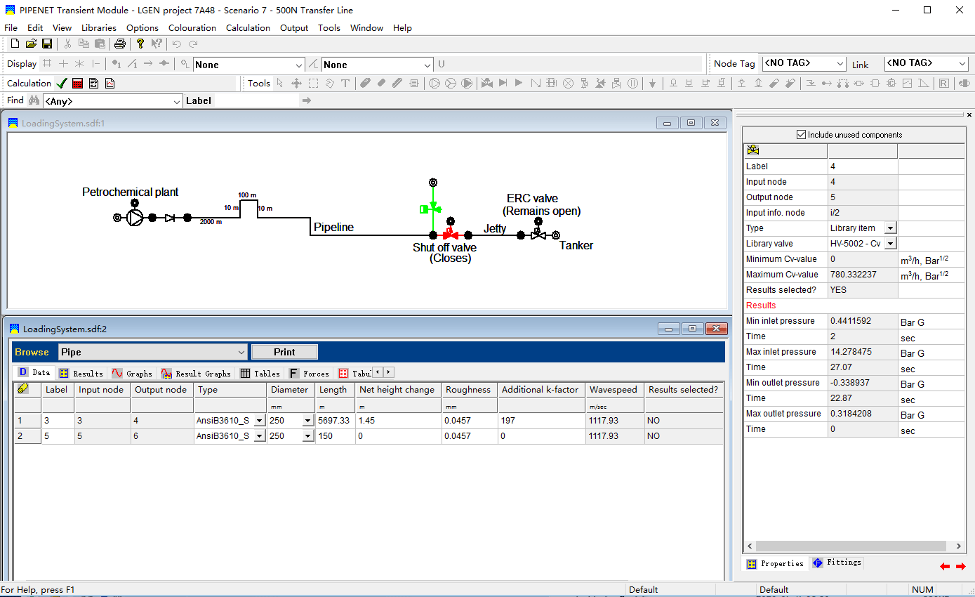This screenshot has width=975, height=597.
Task: Click Additional k-factor cell 197
Action: pos(542,421)
